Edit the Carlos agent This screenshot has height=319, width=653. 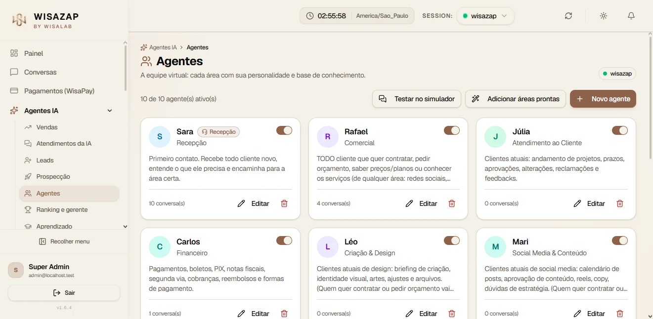click(254, 314)
